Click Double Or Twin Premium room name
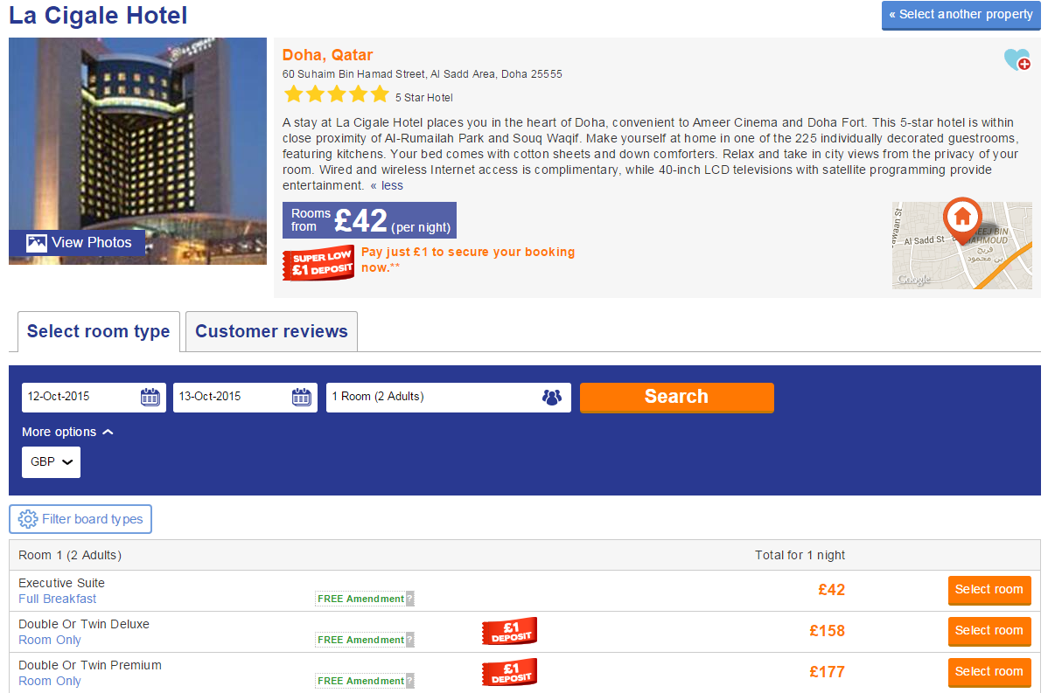 (x=90, y=666)
